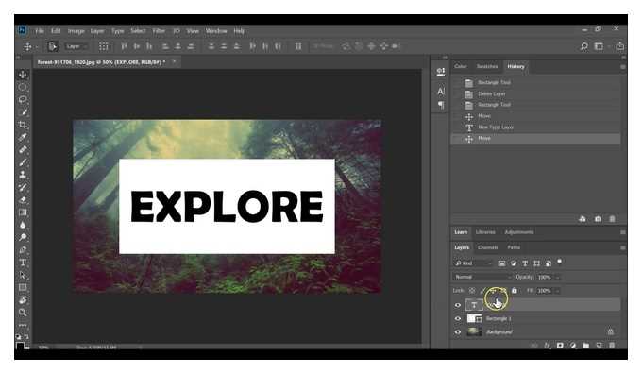The image size is (642, 374).
Task: Open the Window menu
Action: pos(216,31)
